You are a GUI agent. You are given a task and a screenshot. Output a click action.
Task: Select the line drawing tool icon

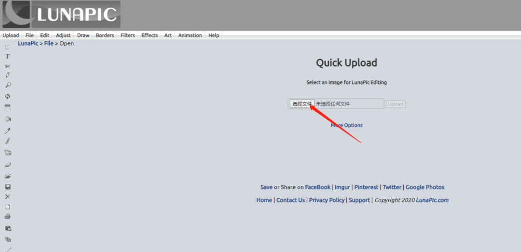click(9, 249)
